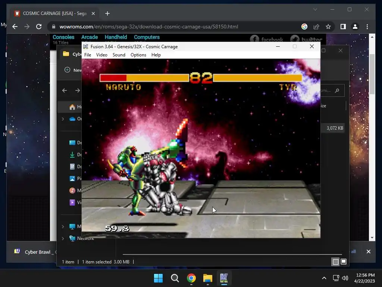The width and height of the screenshot is (382, 287).
Task: Open network settings in system tray
Action: click(336, 278)
